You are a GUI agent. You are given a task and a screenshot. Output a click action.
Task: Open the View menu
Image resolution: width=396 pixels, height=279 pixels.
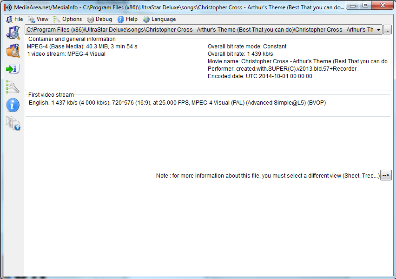coord(41,19)
